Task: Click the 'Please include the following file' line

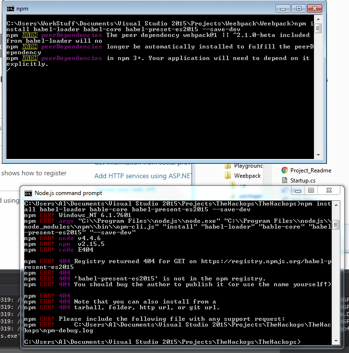Action: [155, 319]
